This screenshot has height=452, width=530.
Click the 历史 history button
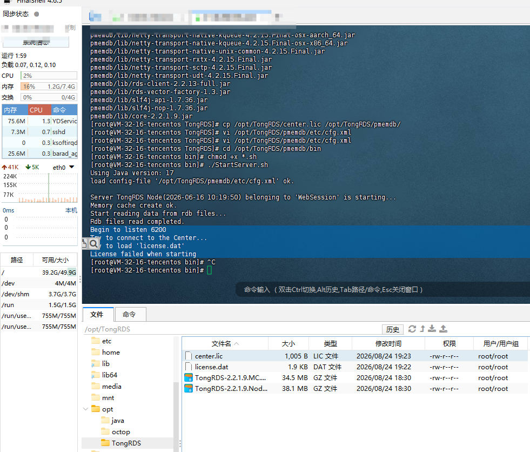pyautogui.click(x=393, y=329)
